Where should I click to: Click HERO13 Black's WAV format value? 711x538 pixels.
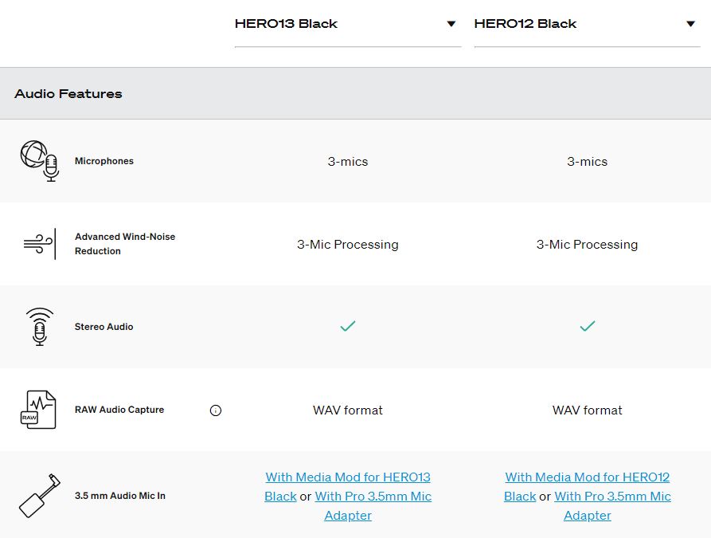click(348, 410)
